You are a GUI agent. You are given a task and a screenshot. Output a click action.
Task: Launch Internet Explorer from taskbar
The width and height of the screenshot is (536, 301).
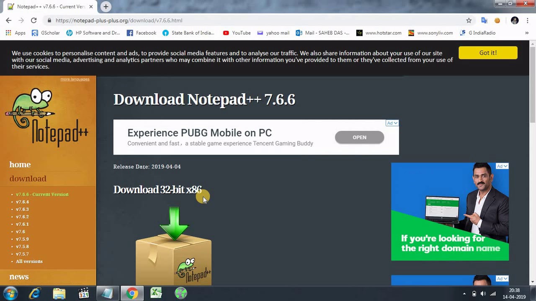(35, 293)
